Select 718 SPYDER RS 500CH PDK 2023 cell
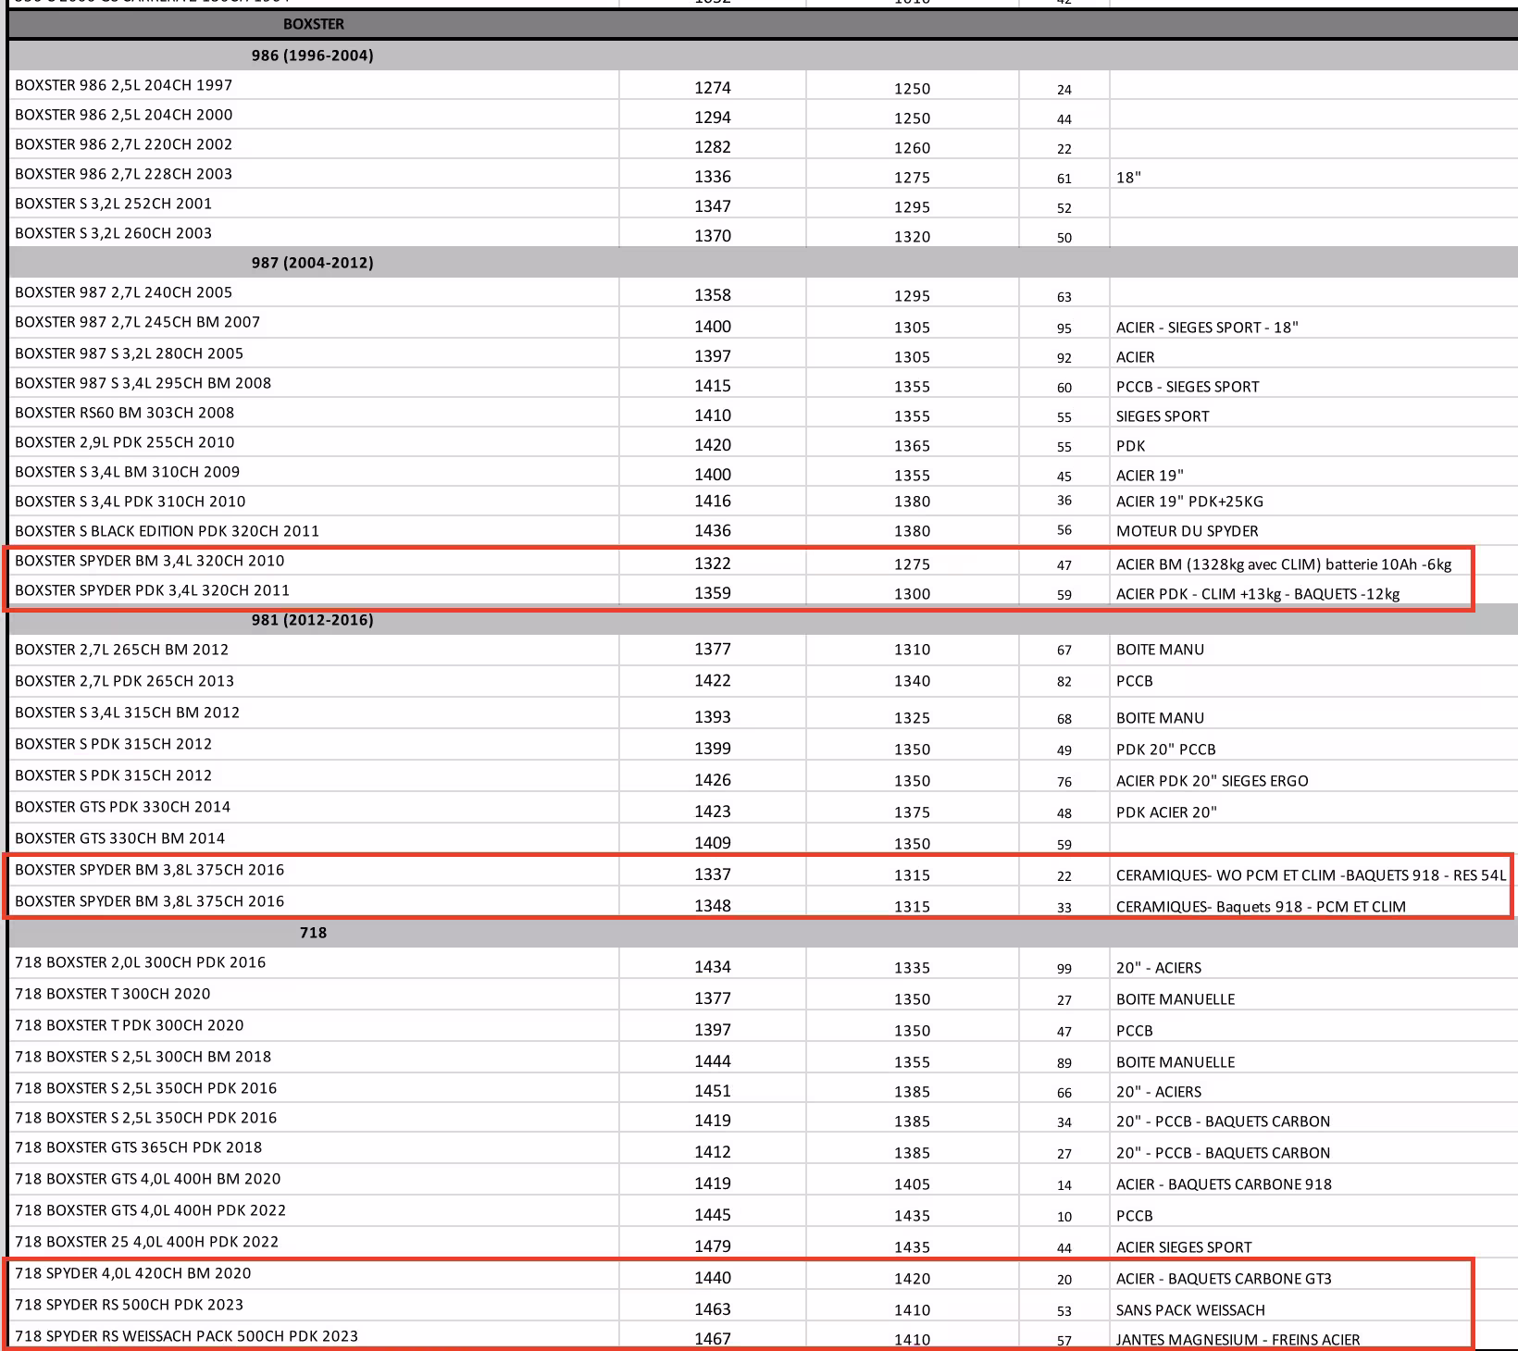Viewport: 1518px width, 1351px height. 313,1305
